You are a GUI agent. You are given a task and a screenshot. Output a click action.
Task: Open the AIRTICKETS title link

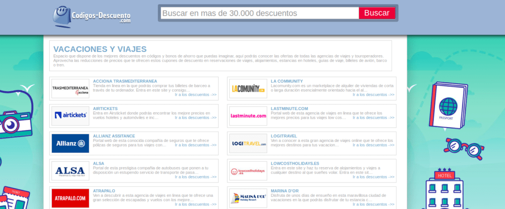click(x=106, y=108)
